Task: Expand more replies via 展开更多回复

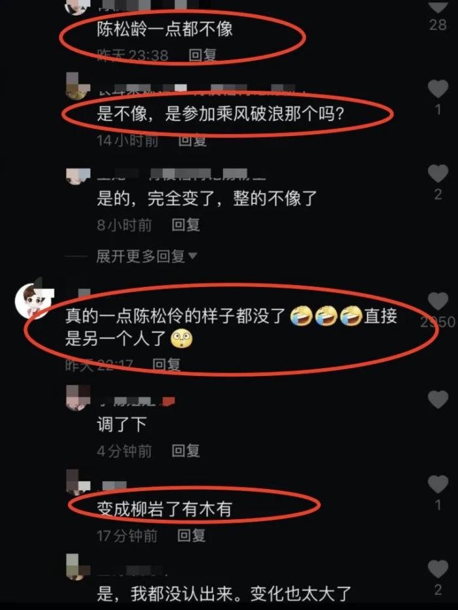Action: [x=147, y=256]
